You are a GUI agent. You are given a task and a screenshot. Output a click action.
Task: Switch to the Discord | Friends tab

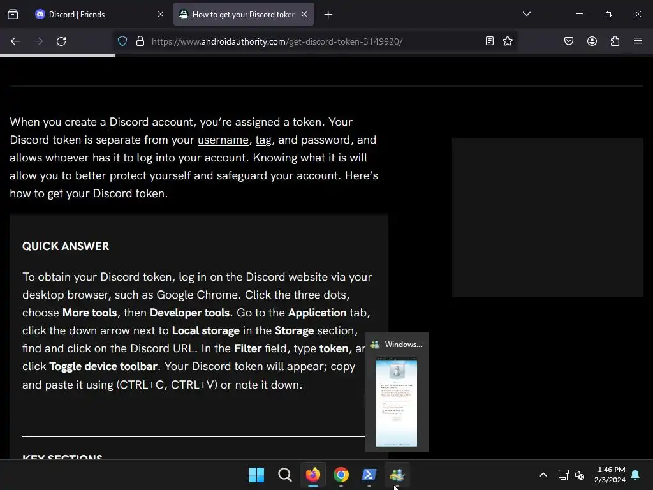pos(99,14)
